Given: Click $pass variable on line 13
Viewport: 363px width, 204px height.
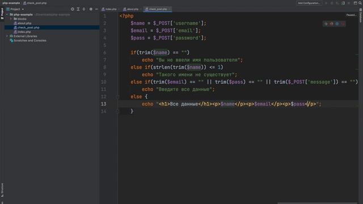Looking at the screenshot, I should [x=298, y=104].
